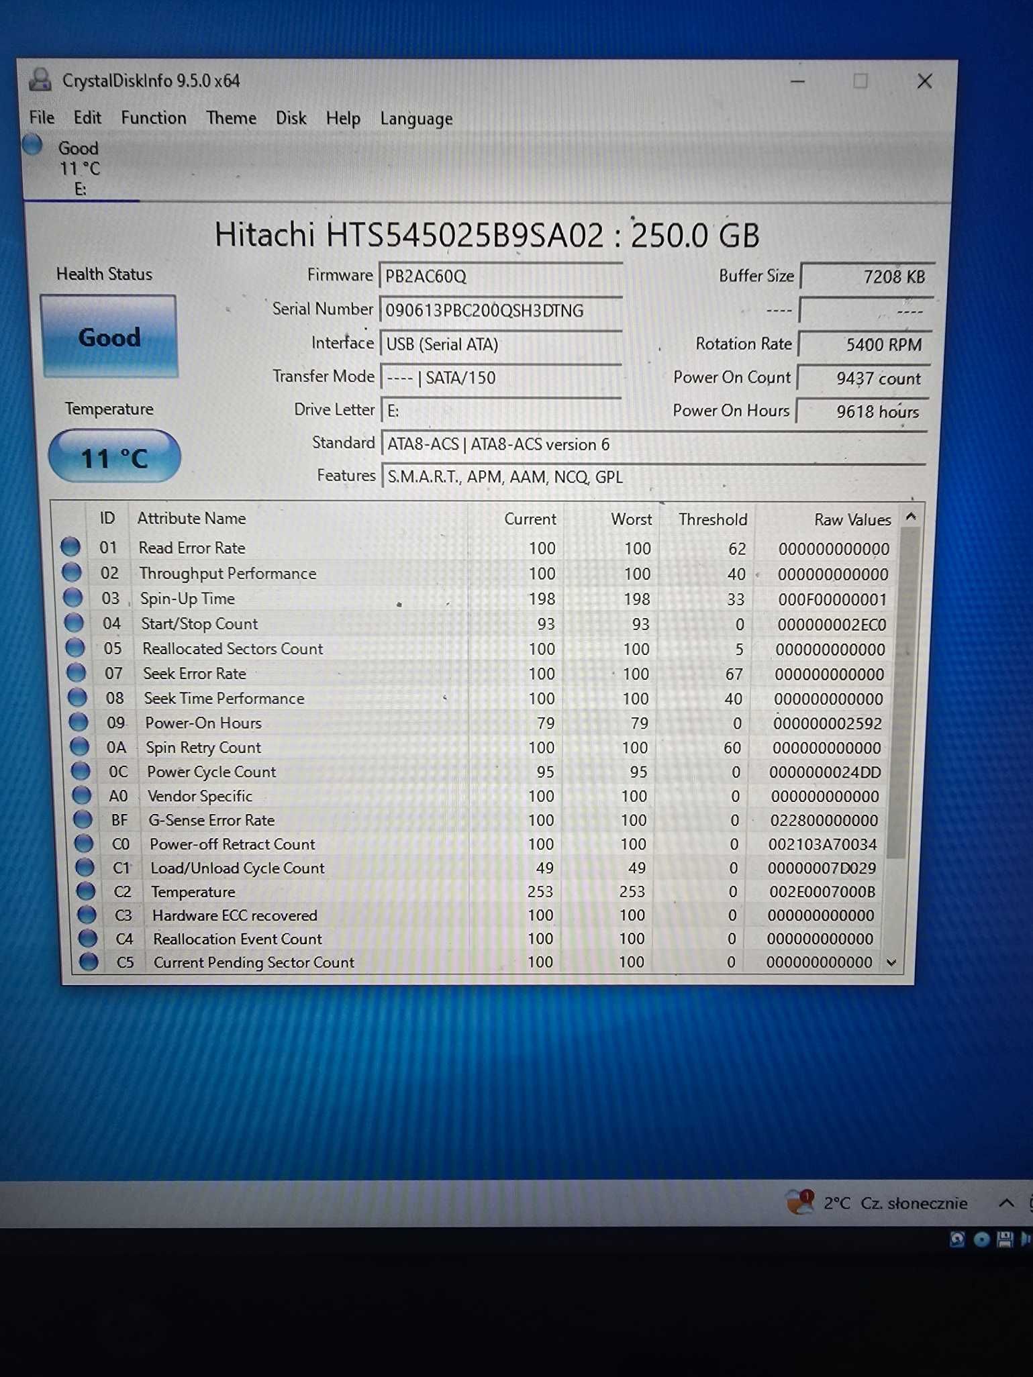
Task: Click status circle for Spin Retry Count
Action: coord(80,746)
